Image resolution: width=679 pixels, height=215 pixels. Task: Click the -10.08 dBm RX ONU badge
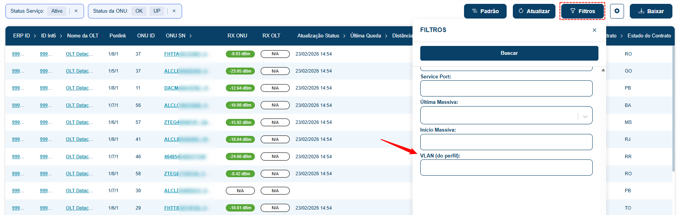[240, 105]
